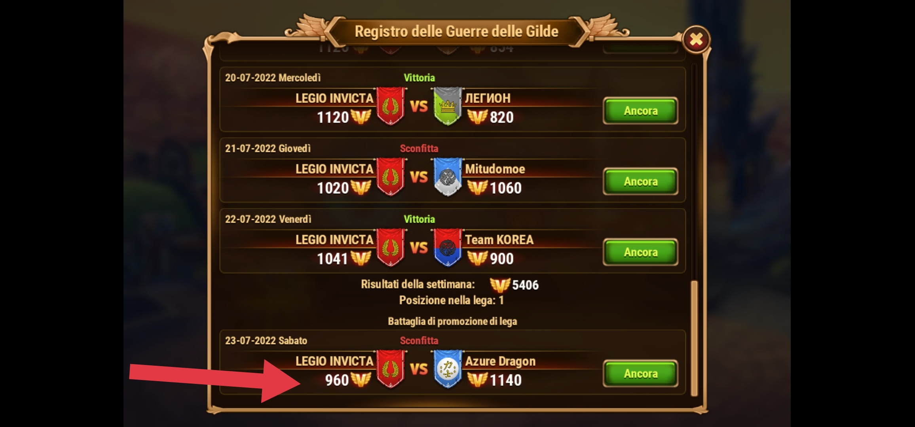
Task: Click the Azure Dragon guild name
Action: [x=500, y=361]
